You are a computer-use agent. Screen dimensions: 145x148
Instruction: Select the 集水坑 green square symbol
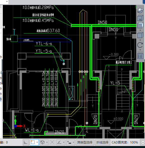click(x=14, y=38)
